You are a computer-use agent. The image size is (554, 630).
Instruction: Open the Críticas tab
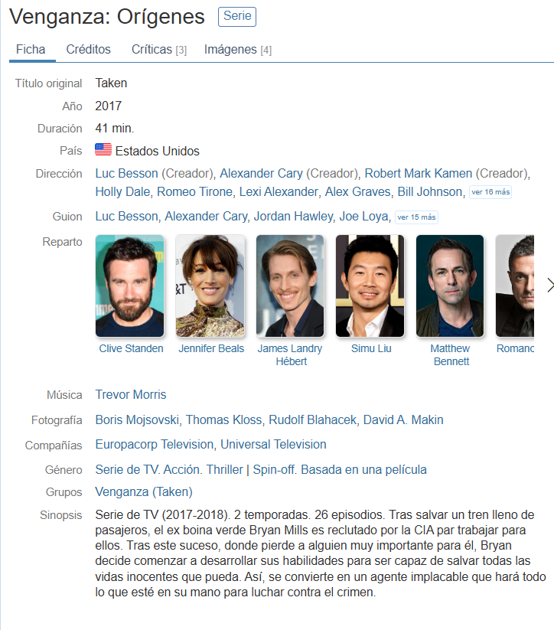tap(159, 50)
